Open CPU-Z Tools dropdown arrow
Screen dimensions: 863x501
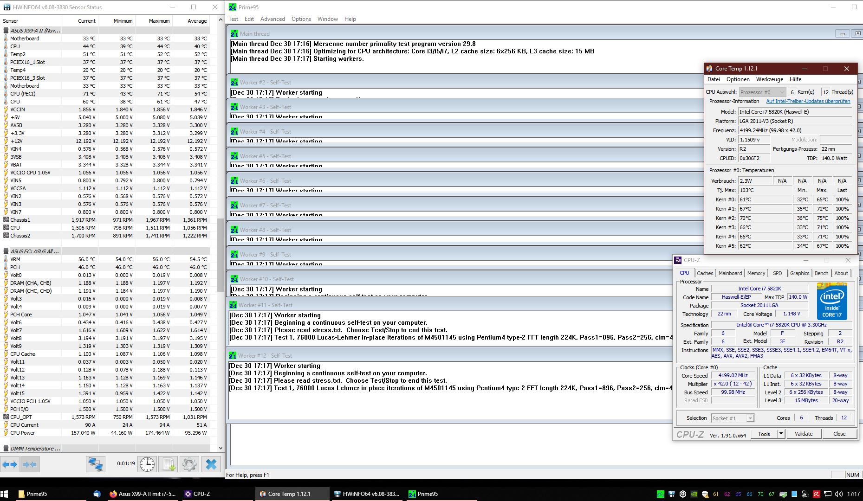tap(781, 434)
